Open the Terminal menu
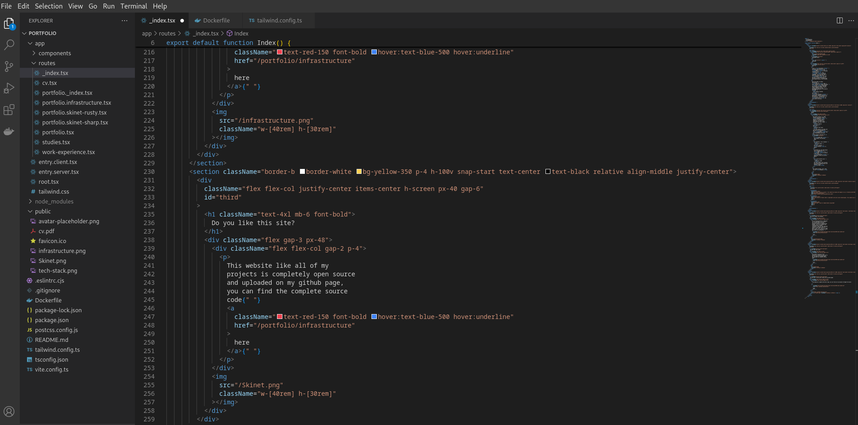This screenshot has height=425, width=858. click(134, 6)
